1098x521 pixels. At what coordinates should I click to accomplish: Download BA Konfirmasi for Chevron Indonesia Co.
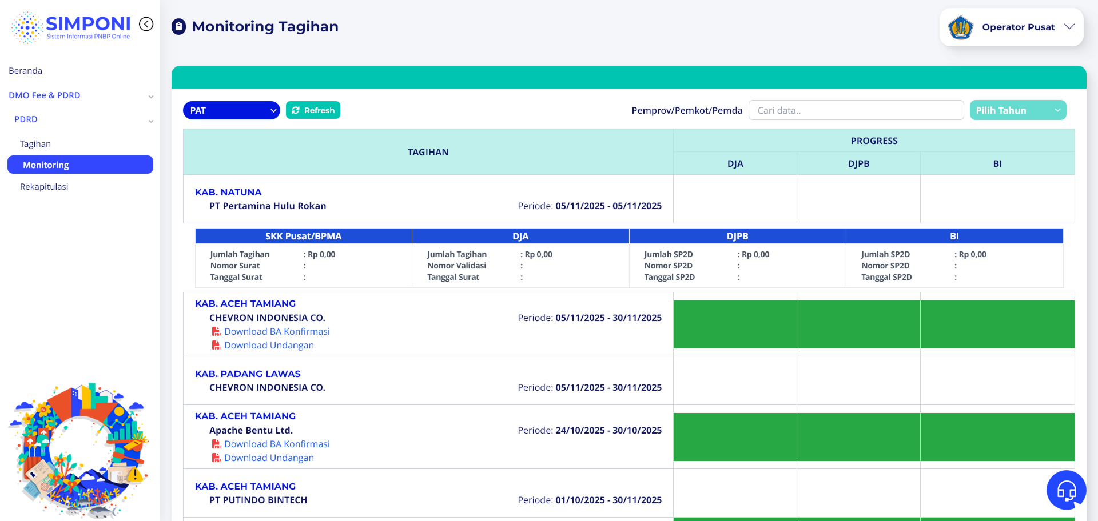277,331
